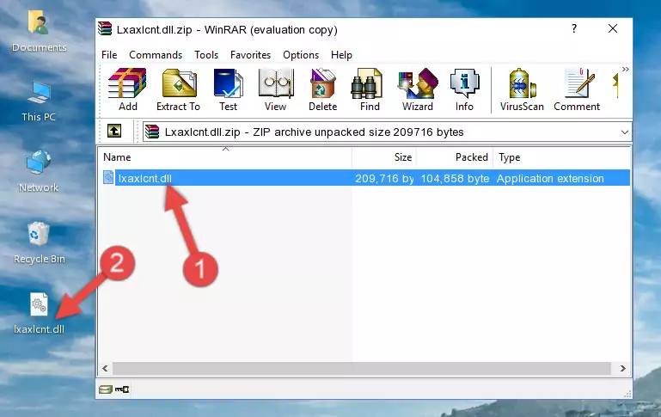The height and width of the screenshot is (417, 661).
Task: Click the Add toolbar icon
Action: (x=127, y=89)
